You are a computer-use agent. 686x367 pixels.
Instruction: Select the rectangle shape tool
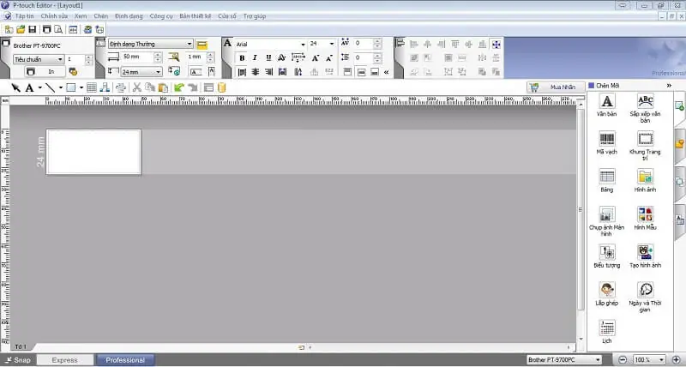(x=71, y=88)
